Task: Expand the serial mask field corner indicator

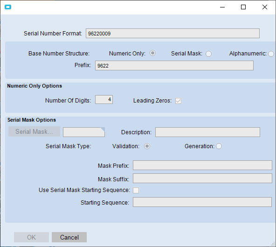Action: pos(103,130)
